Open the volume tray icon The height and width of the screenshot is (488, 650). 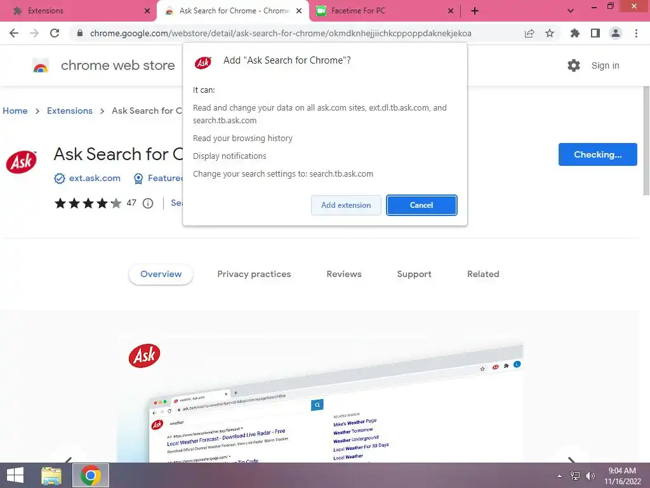590,476
